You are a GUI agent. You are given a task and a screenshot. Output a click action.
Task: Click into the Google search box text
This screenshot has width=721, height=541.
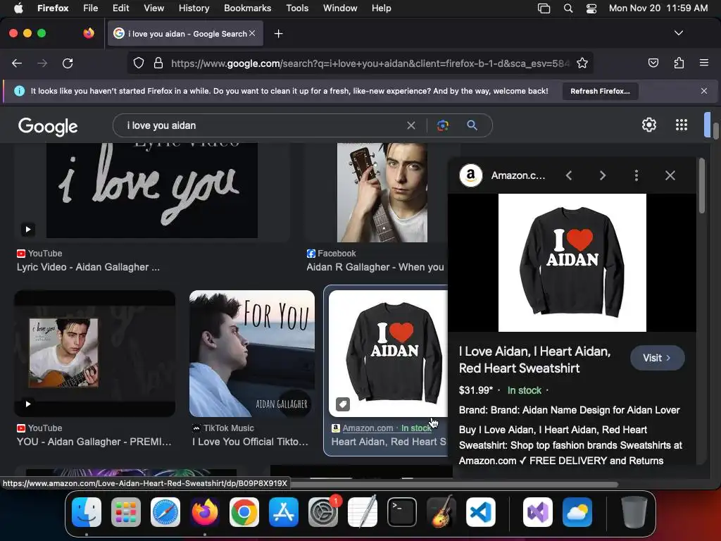(x=161, y=125)
